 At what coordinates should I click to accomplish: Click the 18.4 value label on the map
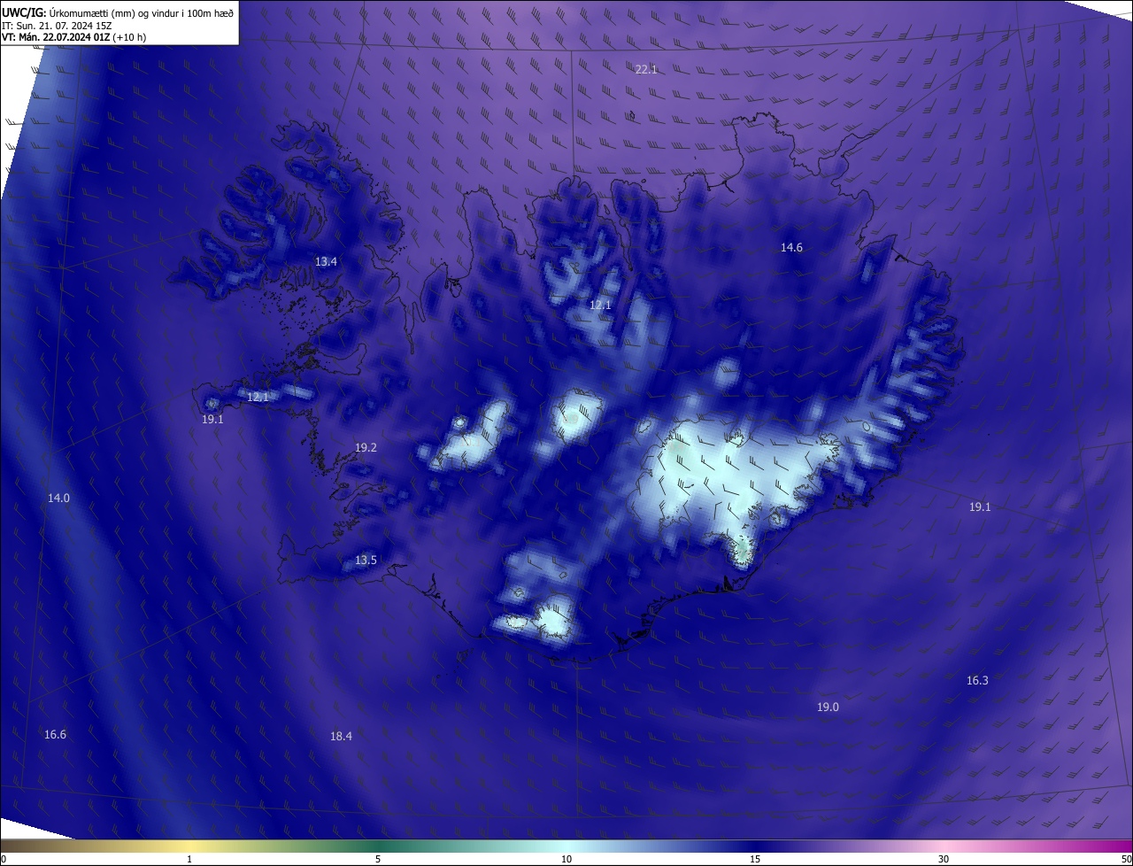(x=341, y=737)
